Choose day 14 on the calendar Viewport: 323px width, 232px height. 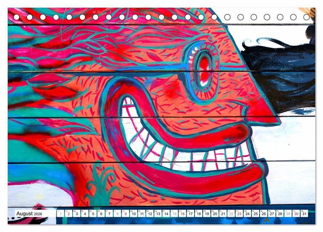pos(166,213)
